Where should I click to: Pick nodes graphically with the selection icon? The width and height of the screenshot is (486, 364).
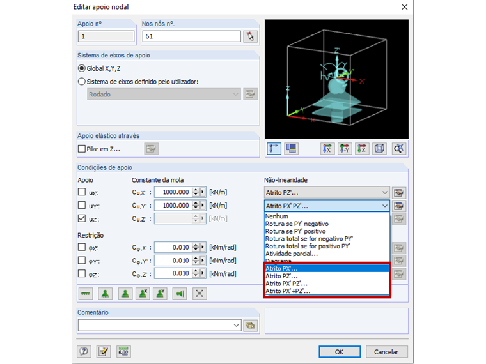[251, 36]
